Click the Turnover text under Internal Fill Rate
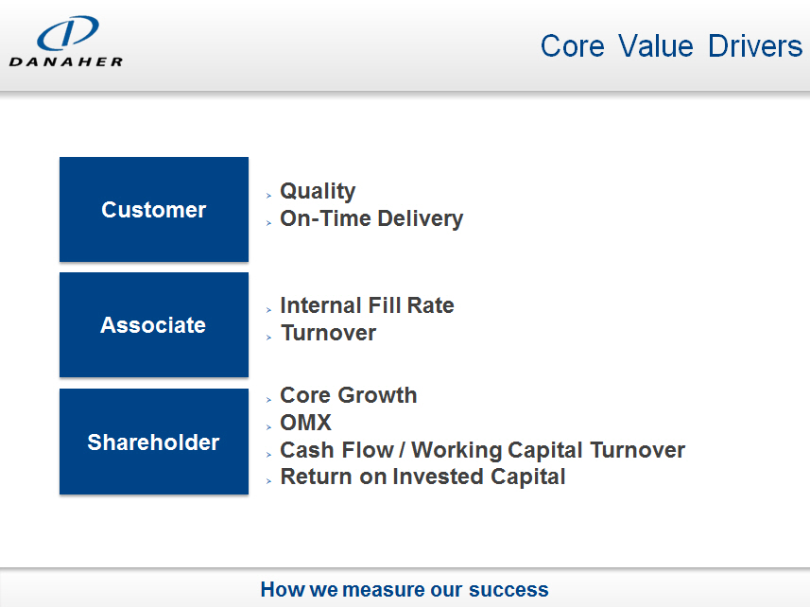Image resolution: width=810 pixels, height=607 pixels. (328, 333)
